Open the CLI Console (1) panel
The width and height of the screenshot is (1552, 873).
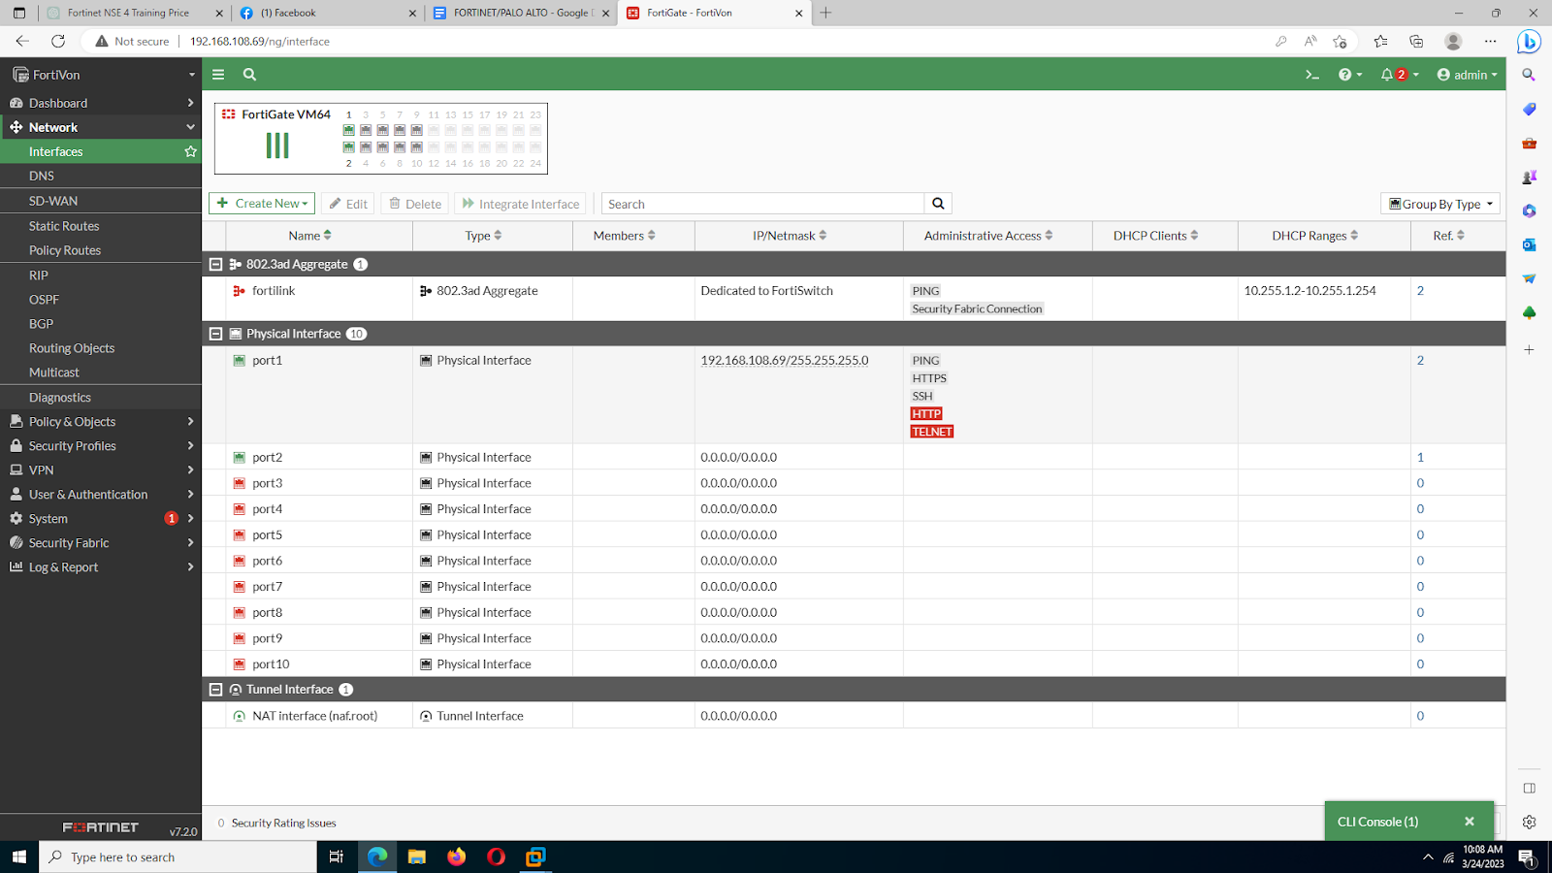(1378, 822)
